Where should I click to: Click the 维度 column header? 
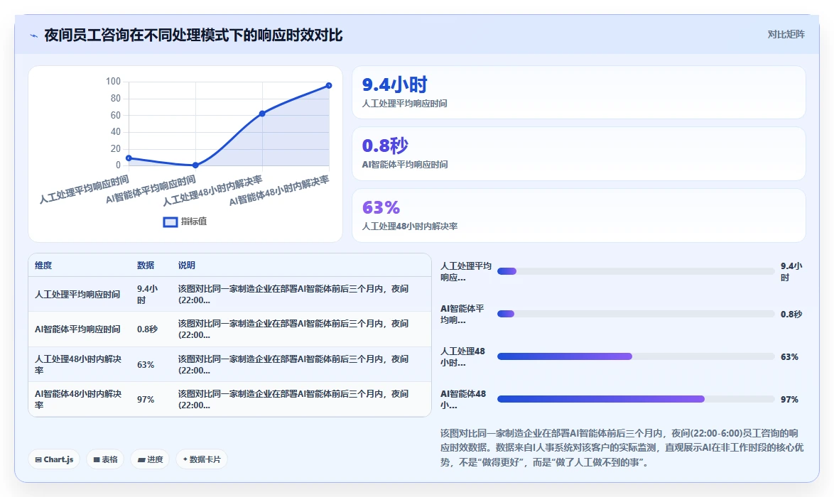pos(43,266)
